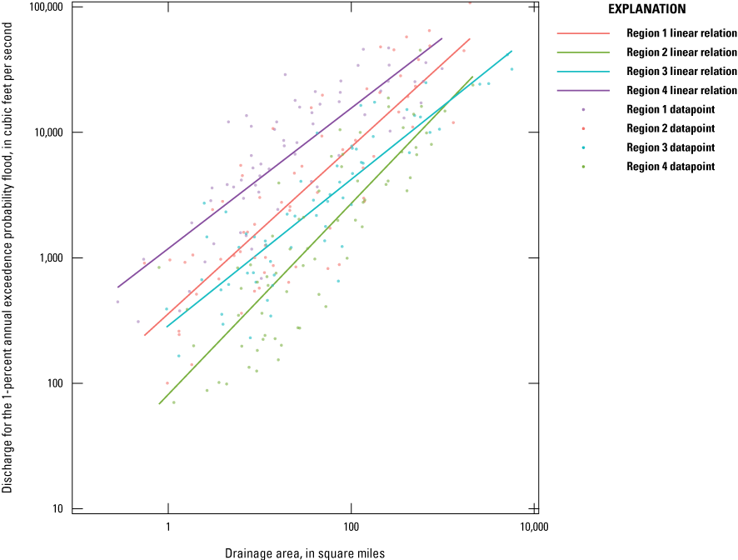
Task: Click the 'Region 1 linear relation' legend label
Action: pyautogui.click(x=681, y=34)
